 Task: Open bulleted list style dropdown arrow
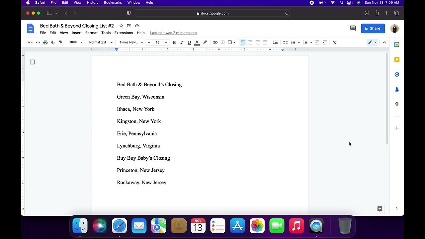[299, 42]
